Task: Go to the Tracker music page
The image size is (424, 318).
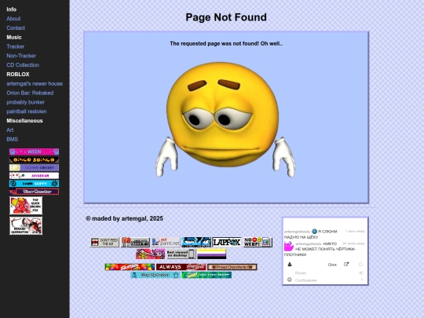Action: coord(16,46)
